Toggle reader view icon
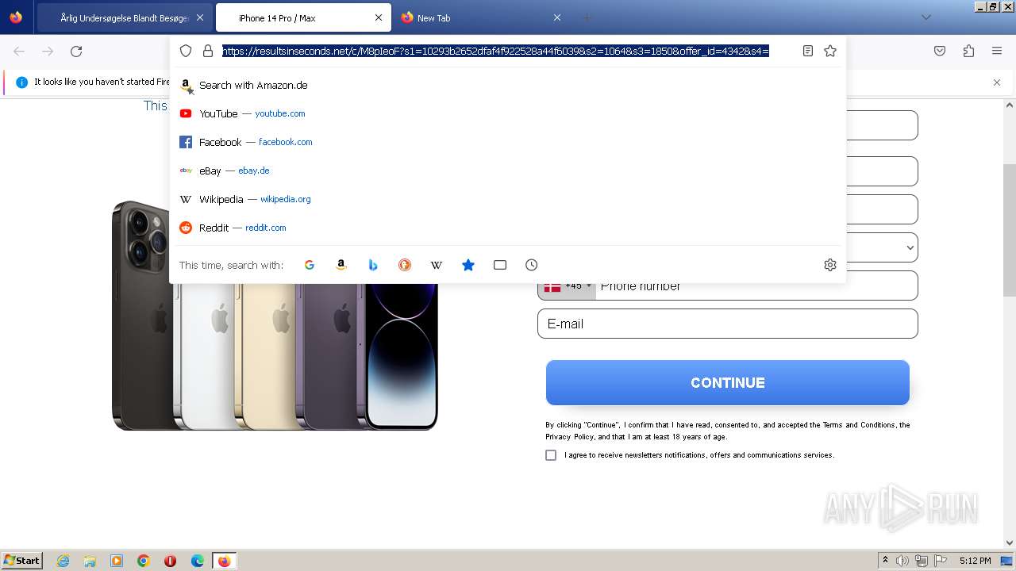The image size is (1016, 571). click(807, 51)
